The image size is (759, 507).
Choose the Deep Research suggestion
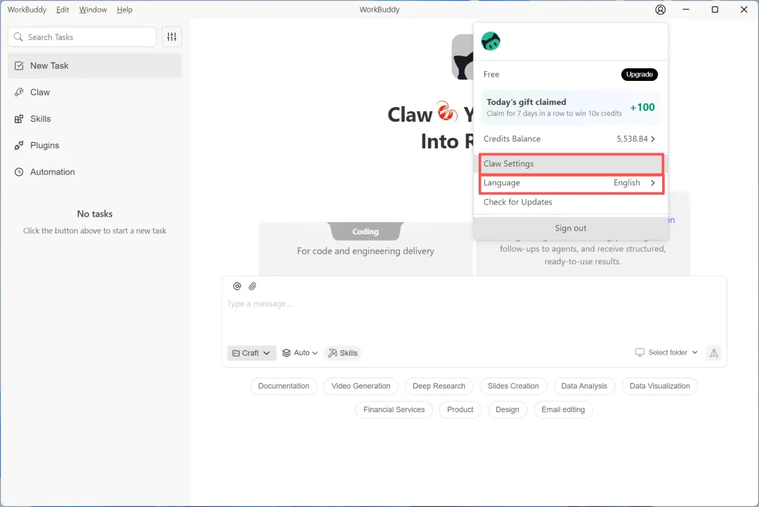pos(439,386)
